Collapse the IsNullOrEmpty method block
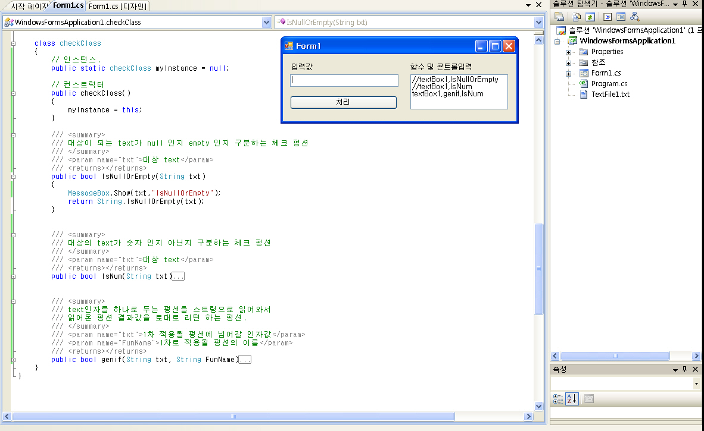The width and height of the screenshot is (704, 431). pyautogui.click(x=14, y=177)
